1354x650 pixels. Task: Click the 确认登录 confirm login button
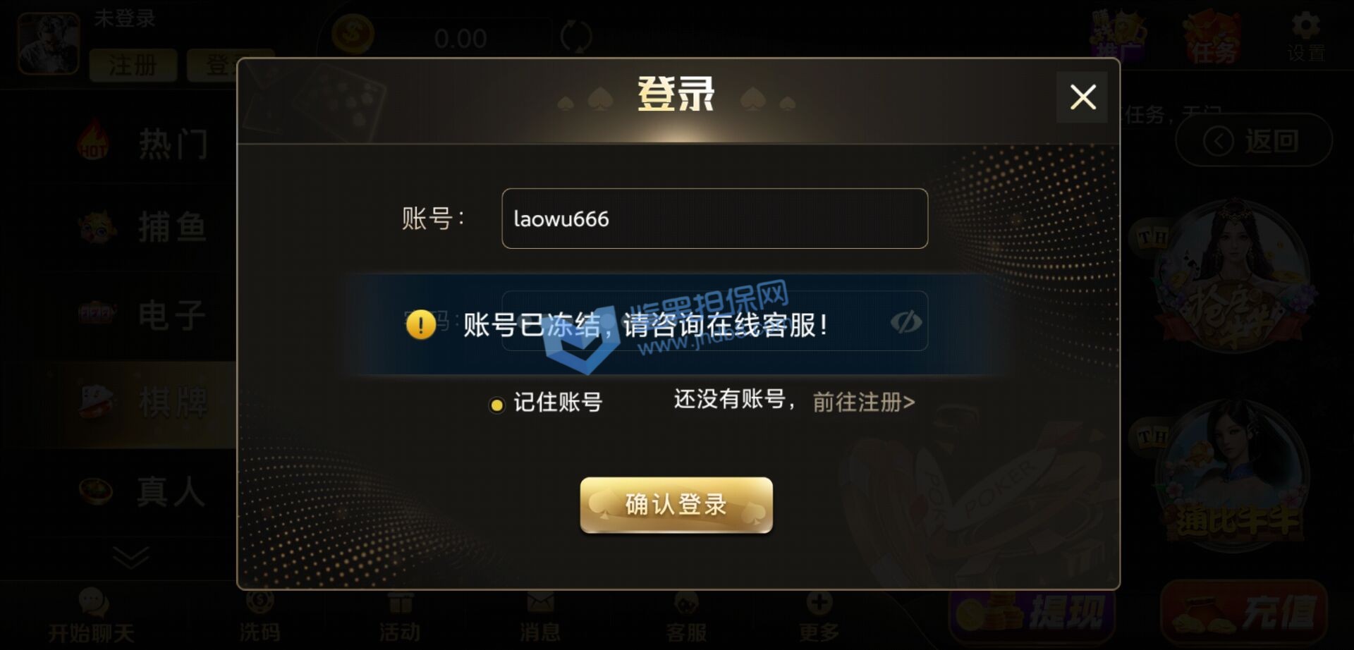676,505
